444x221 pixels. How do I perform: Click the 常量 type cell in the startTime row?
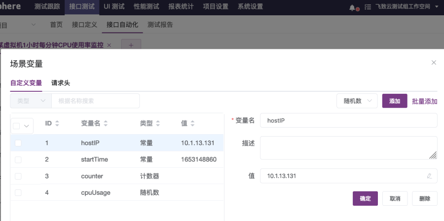[147, 159]
